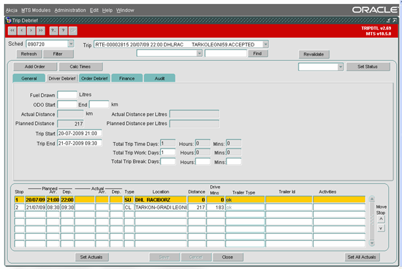This screenshot has height=269, width=402.
Task: Open the Finance tab
Action: click(127, 79)
